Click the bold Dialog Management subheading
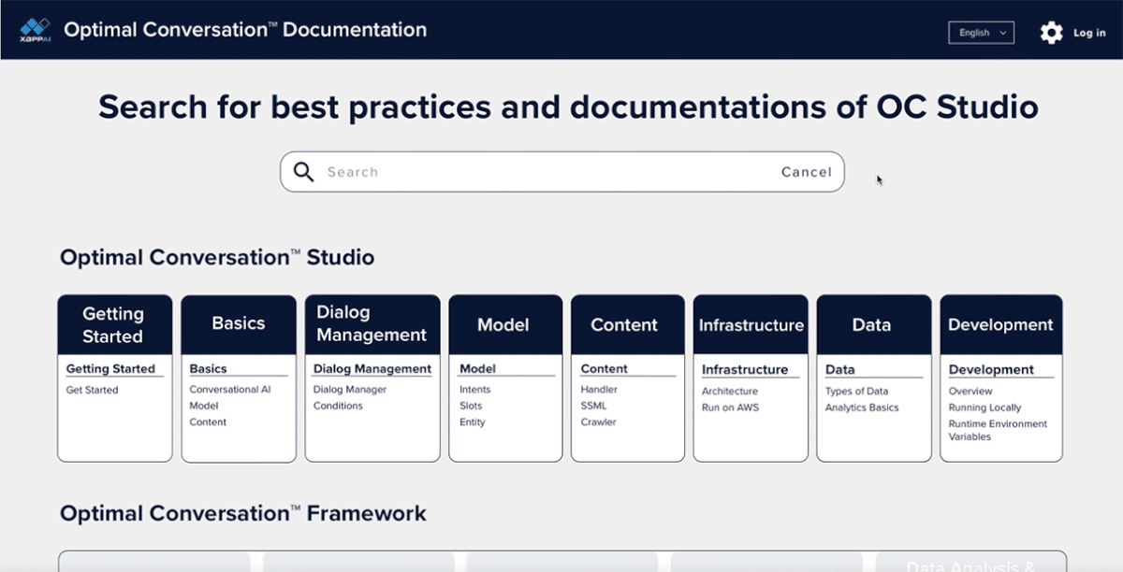 click(372, 369)
